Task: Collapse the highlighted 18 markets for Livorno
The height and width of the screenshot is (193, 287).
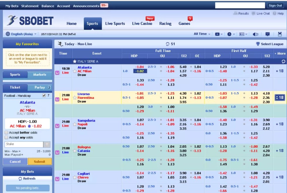Action: [280, 98]
